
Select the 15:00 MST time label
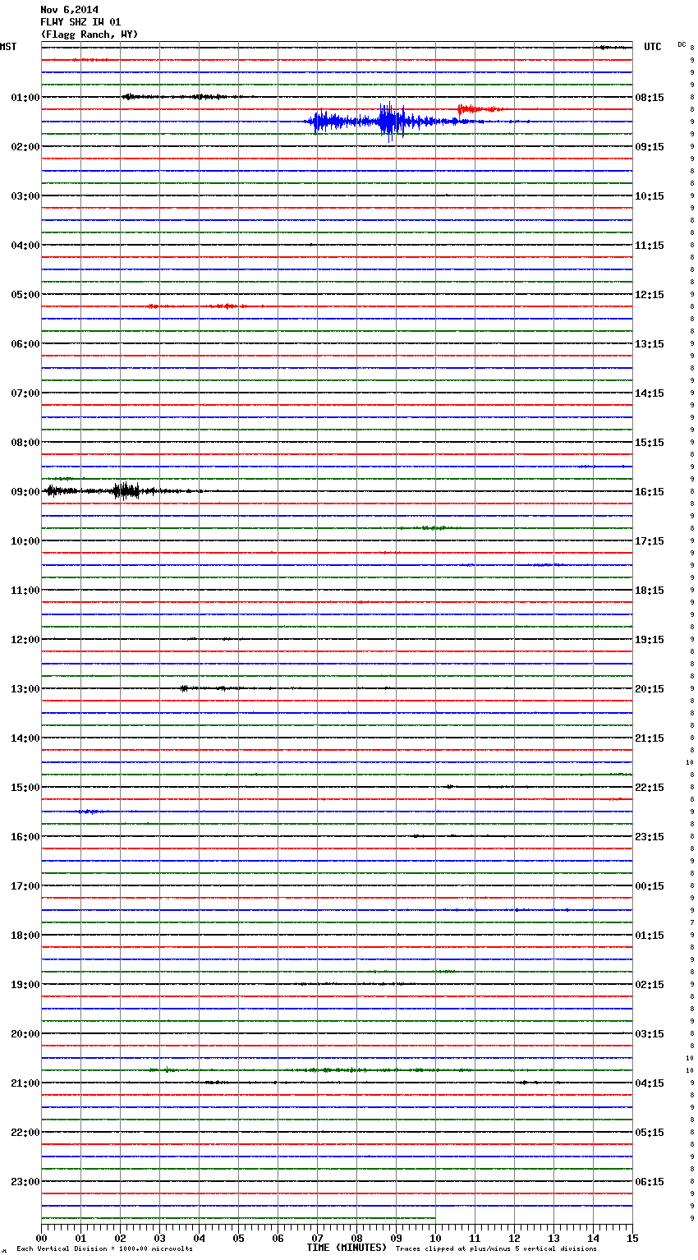pos(25,788)
